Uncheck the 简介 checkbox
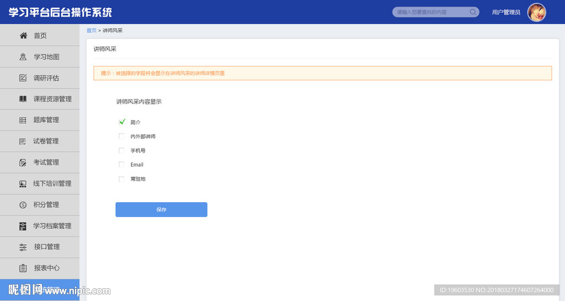This screenshot has width=565, height=301. (122, 122)
